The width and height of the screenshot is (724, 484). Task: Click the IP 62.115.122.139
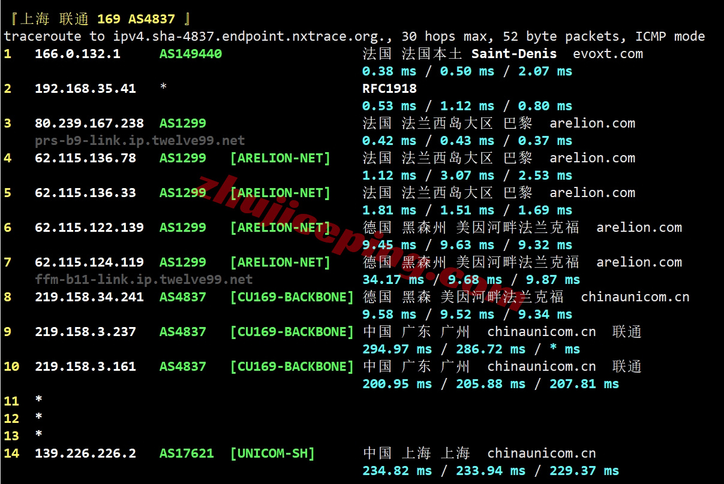89,228
